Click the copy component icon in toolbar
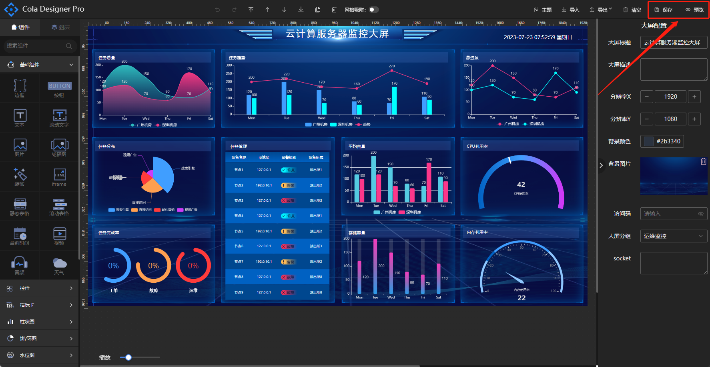The width and height of the screenshot is (710, 367). tap(318, 10)
